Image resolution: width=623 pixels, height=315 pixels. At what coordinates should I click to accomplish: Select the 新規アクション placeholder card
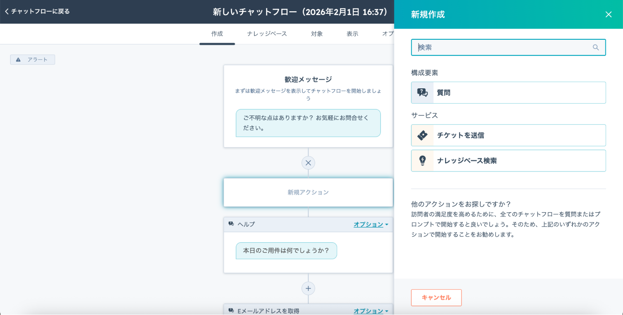tap(308, 192)
